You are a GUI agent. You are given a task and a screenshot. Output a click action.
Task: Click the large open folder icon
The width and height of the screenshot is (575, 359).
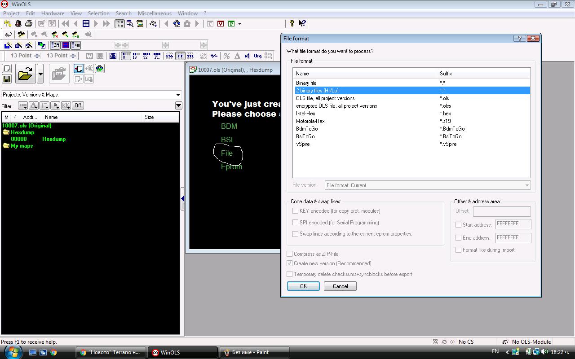pyautogui.click(x=25, y=74)
